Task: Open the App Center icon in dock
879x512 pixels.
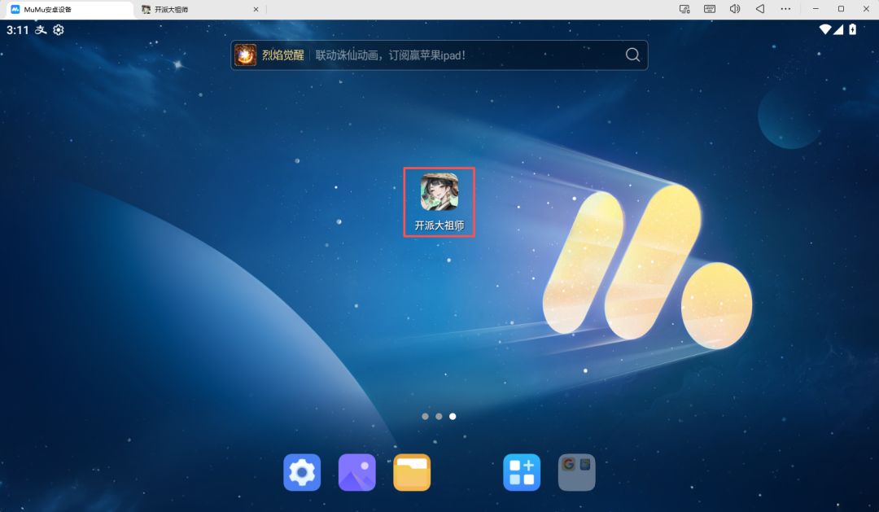Action: (x=522, y=472)
